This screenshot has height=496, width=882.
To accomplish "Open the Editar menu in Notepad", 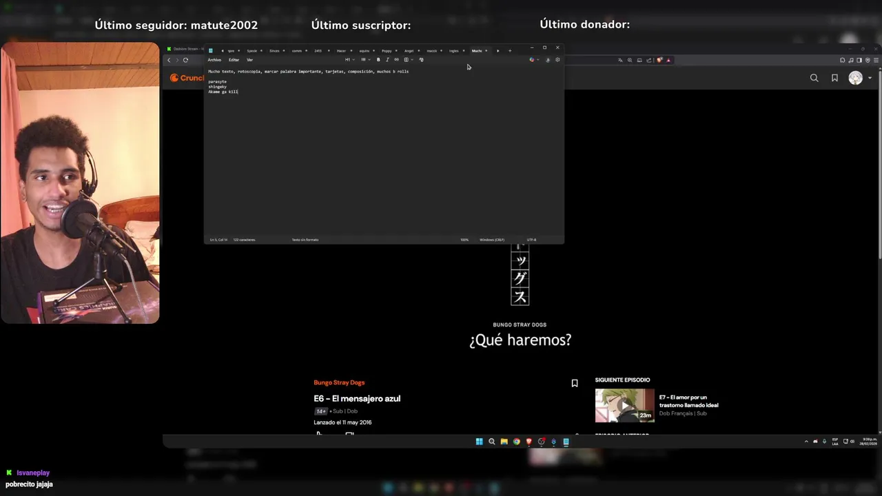I will point(234,60).
